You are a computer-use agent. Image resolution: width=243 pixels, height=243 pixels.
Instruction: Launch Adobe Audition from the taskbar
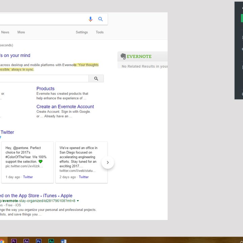pos(51,241)
